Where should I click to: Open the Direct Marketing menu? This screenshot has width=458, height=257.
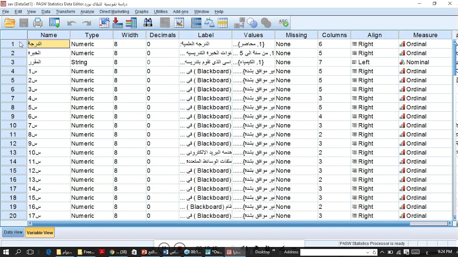click(x=114, y=12)
